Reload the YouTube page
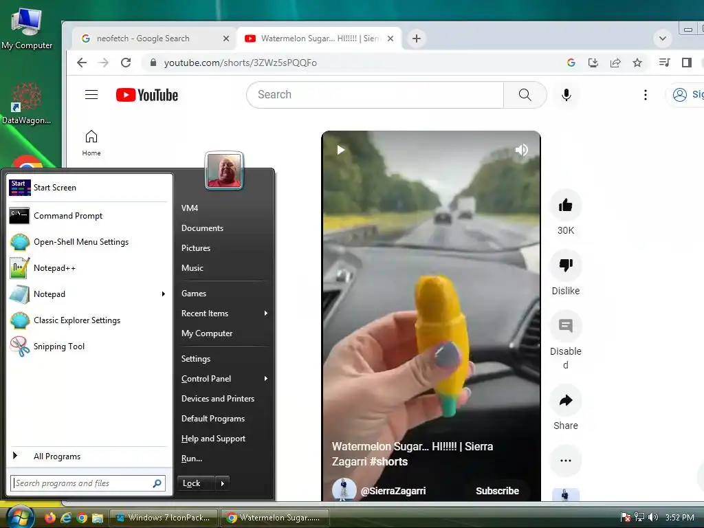Screen dimensions: 704x528 [x=126, y=63]
